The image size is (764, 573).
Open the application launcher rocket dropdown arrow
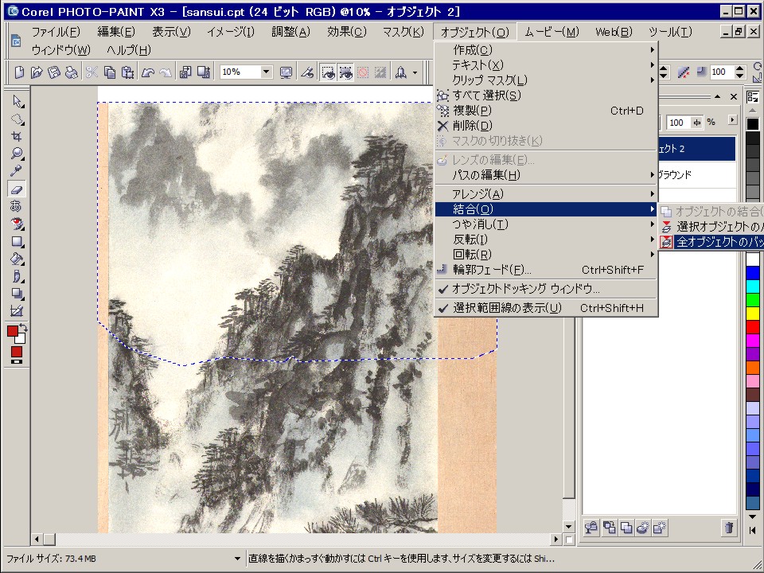(x=415, y=73)
